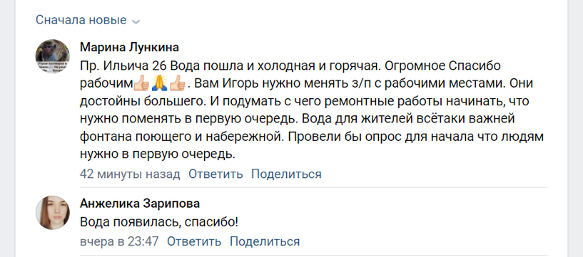Viewport: 583px width, 257px height.
Task: Click the 'Вода появилась, спасибо!' comment text
Action: (159, 222)
